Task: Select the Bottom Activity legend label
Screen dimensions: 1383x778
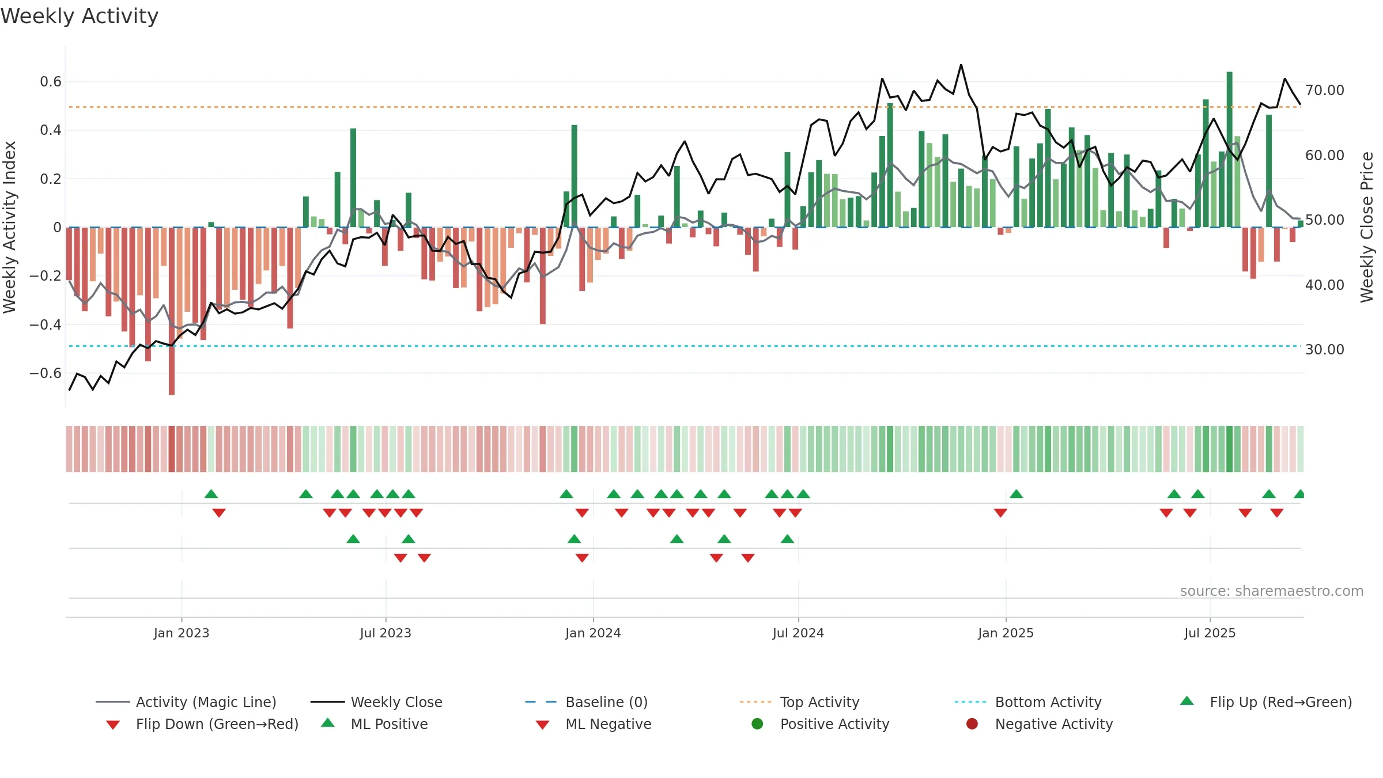Action: (x=1048, y=702)
